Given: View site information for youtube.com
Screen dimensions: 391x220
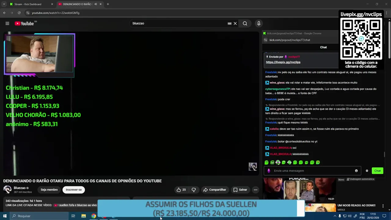Looking at the screenshot, I should pyautogui.click(x=28, y=13).
